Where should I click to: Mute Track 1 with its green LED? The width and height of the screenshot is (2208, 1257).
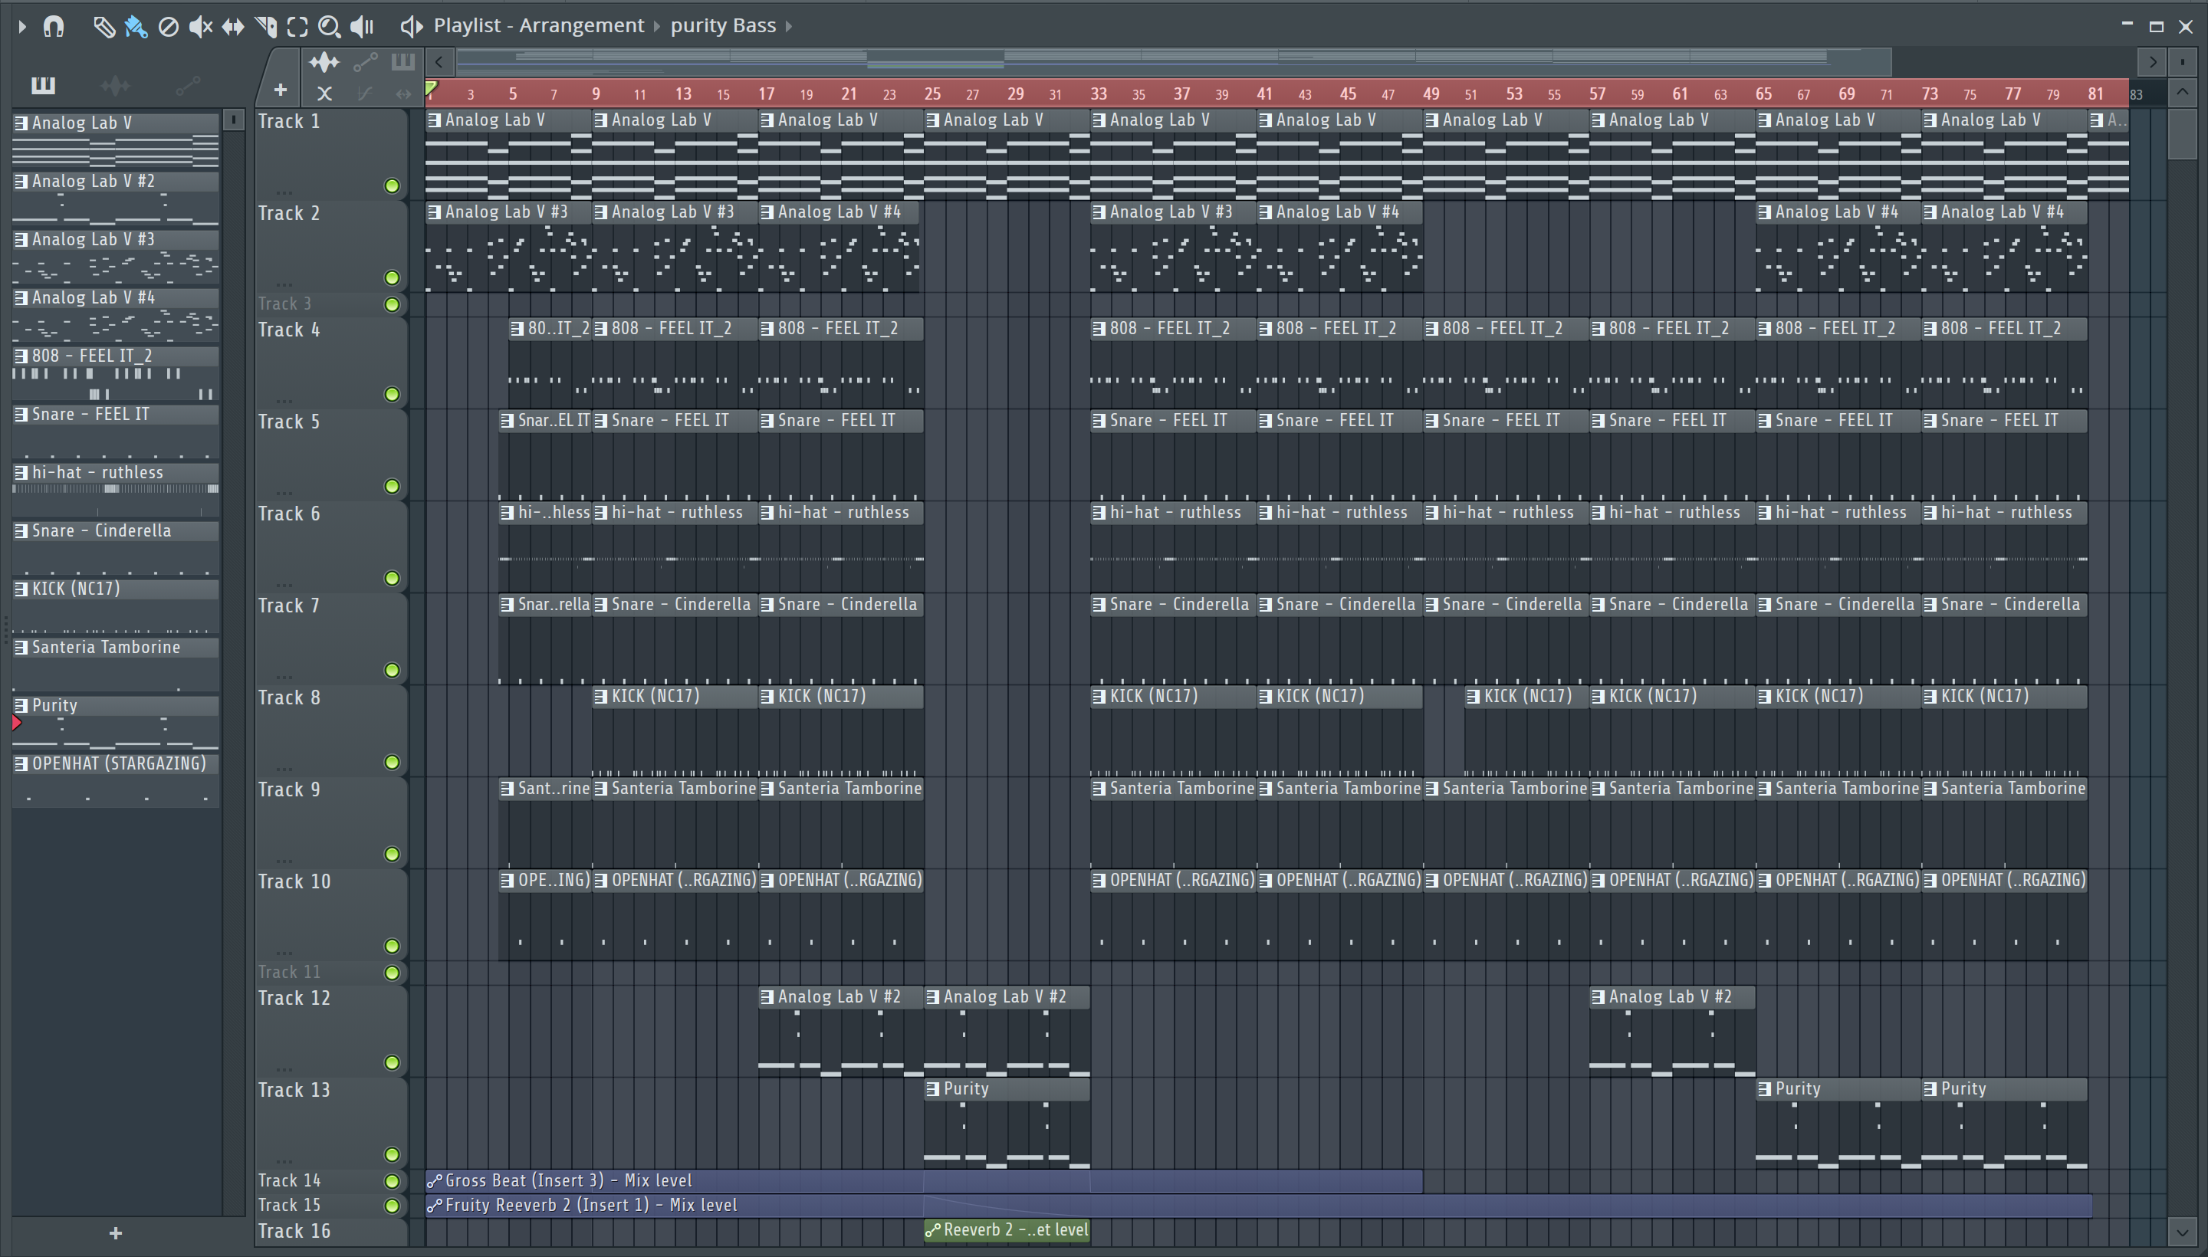point(392,185)
